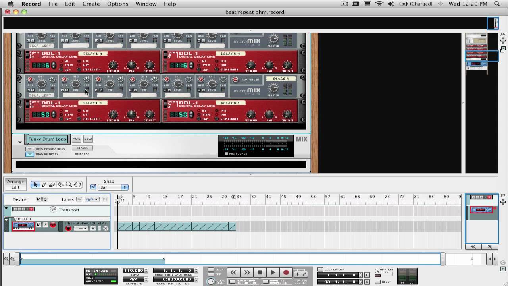
Task: Select the arrow selection tool
Action: [x=36, y=185]
